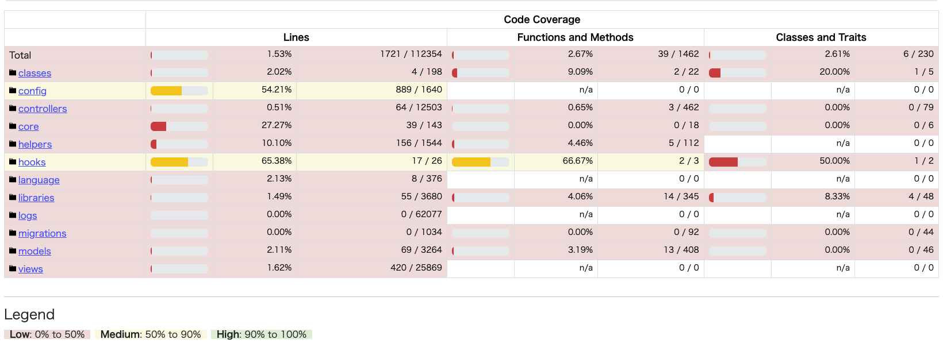Click the hooks functions coverage bar

click(481, 162)
